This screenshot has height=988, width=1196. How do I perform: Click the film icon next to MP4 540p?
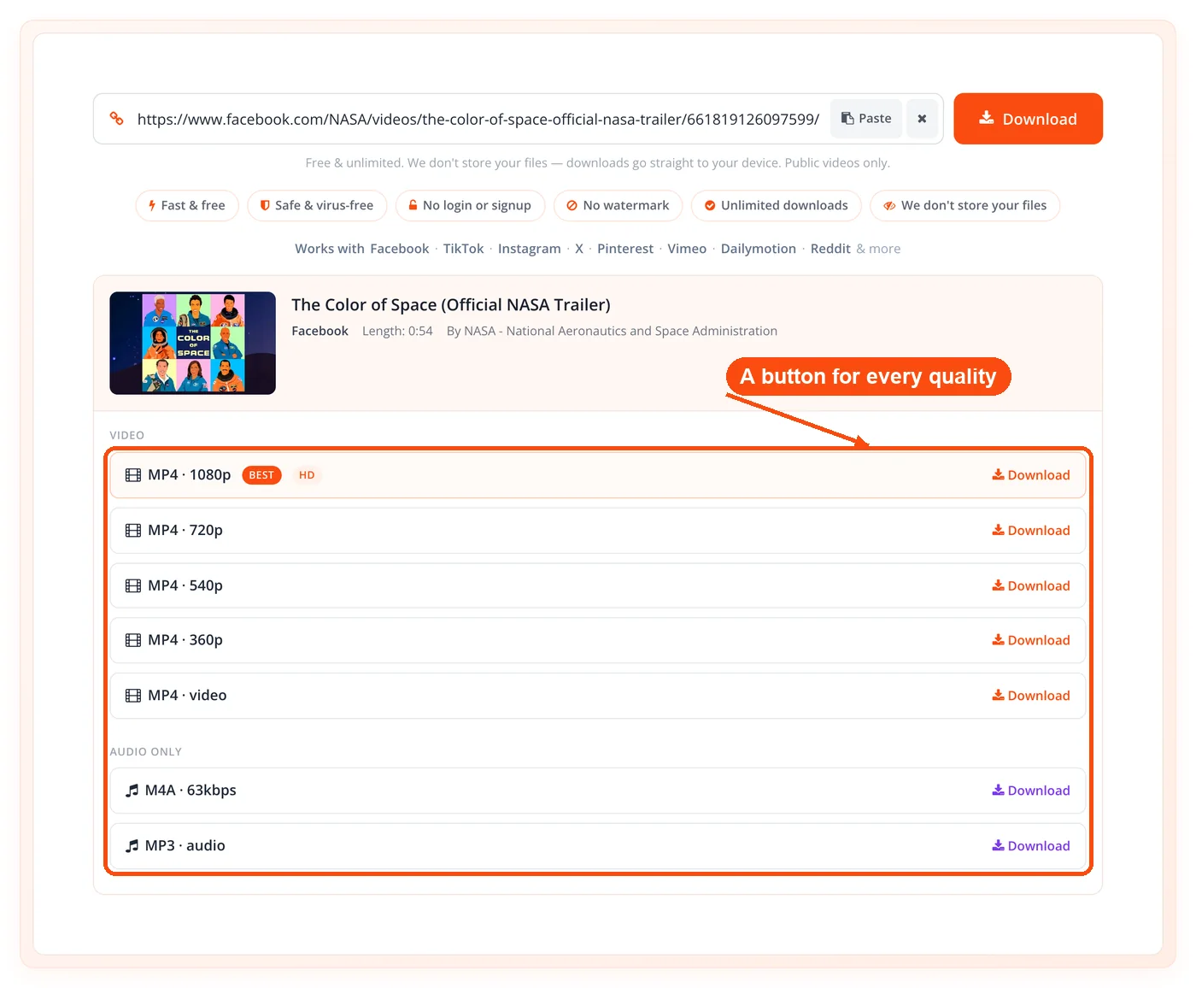point(133,585)
